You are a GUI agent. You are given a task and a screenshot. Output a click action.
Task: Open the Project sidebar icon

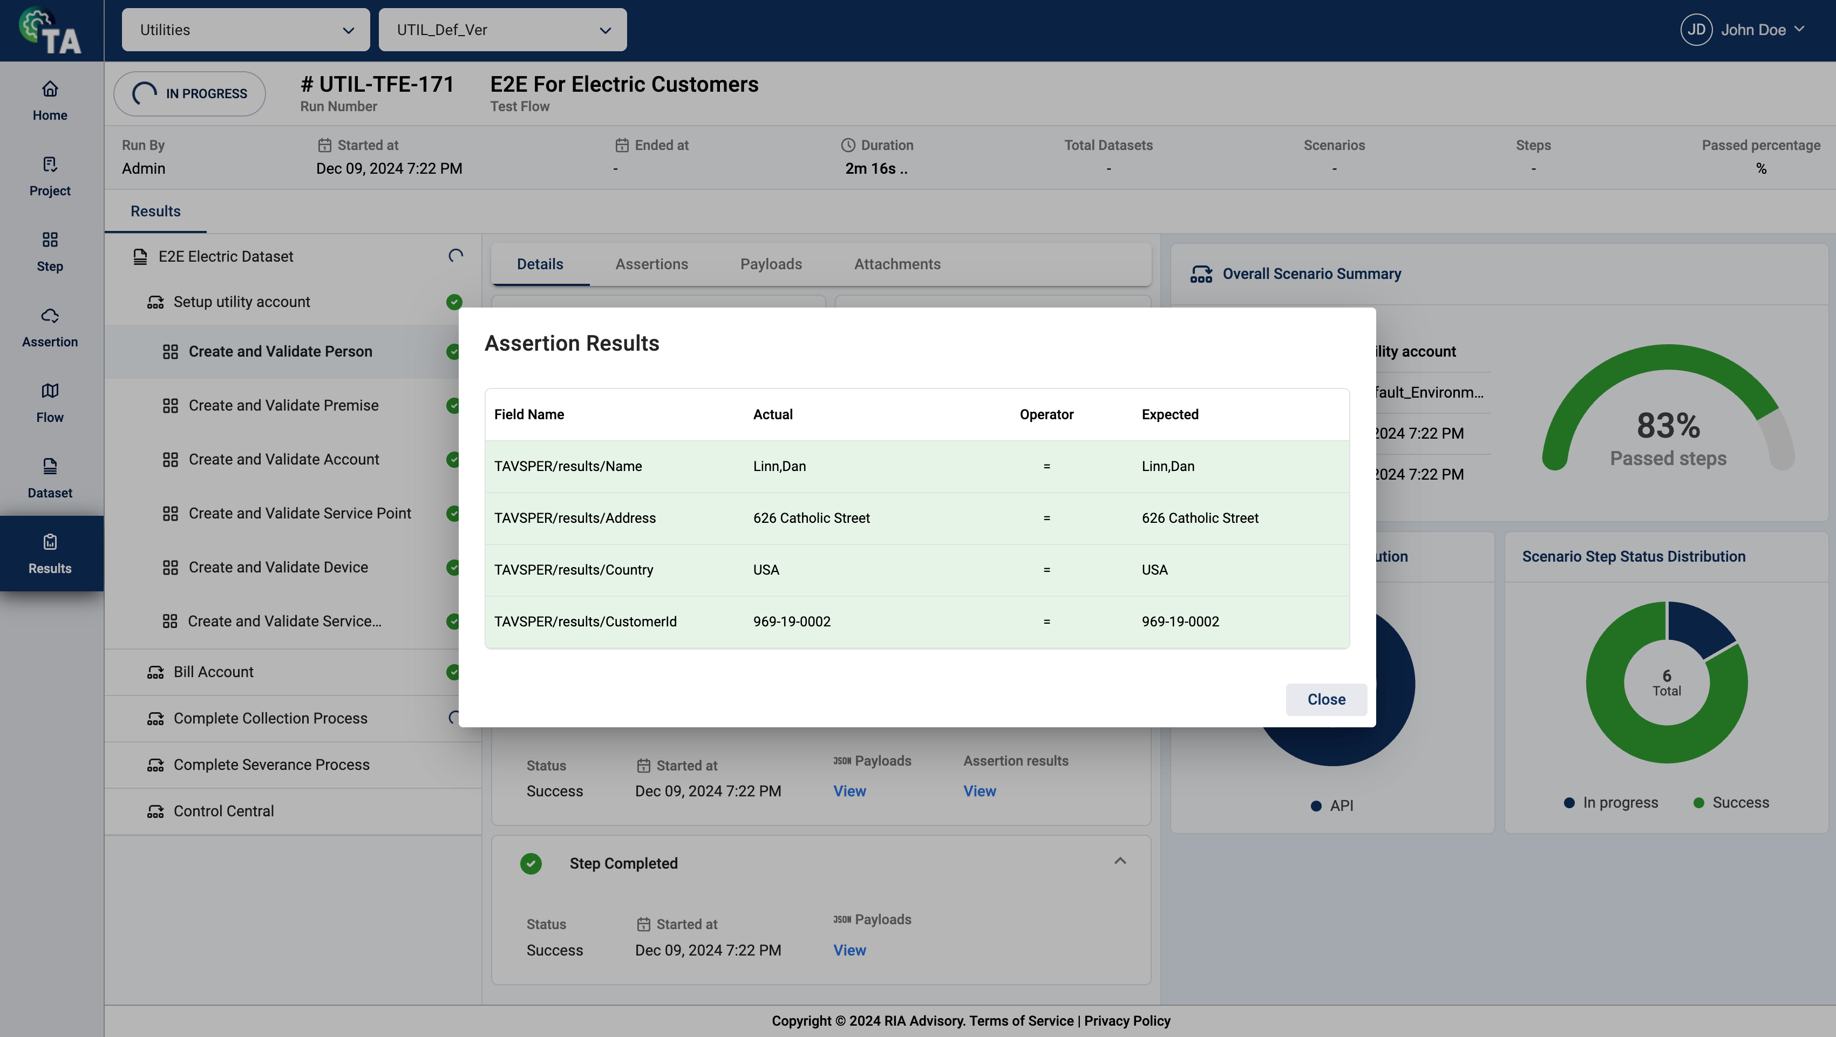50,165
